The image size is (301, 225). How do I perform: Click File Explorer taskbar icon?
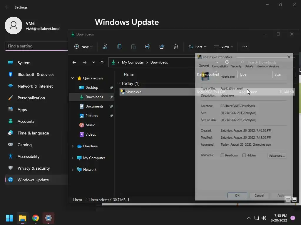click(x=22, y=218)
